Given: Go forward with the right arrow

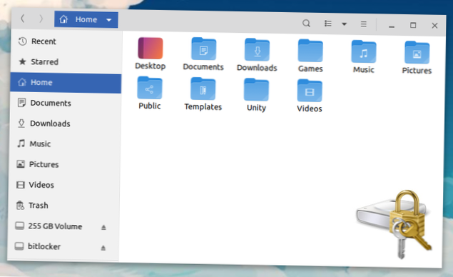Looking at the screenshot, I should (x=41, y=19).
